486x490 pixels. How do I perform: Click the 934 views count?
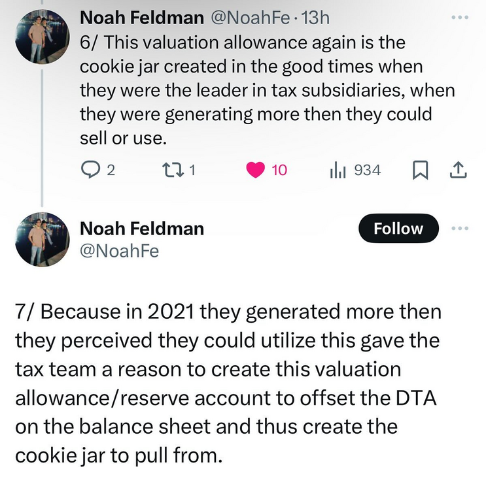pos(367,170)
